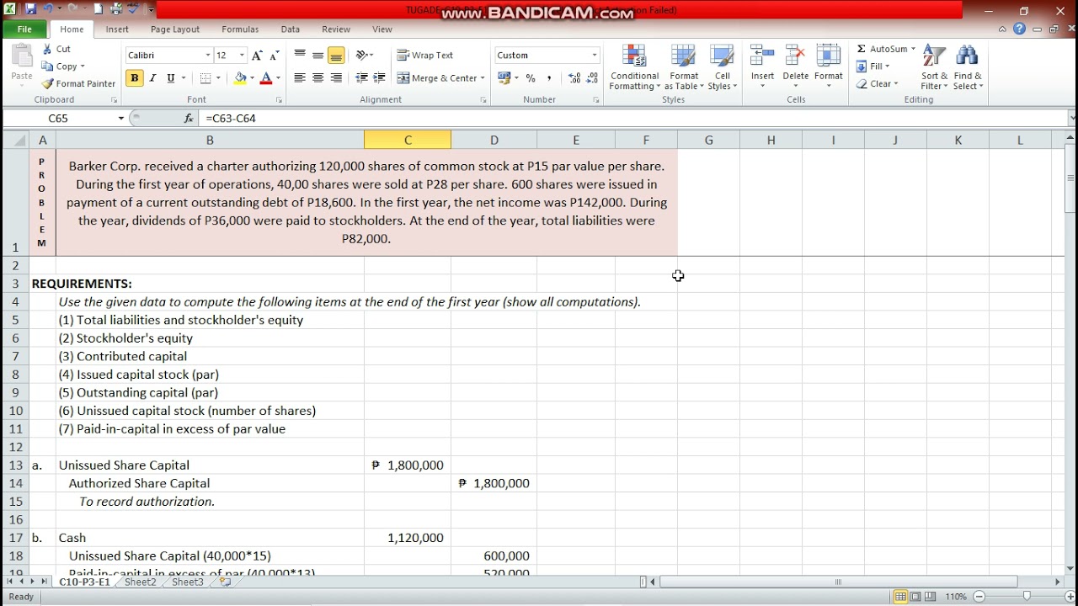
Task: Toggle Bold formatting
Action: click(134, 78)
